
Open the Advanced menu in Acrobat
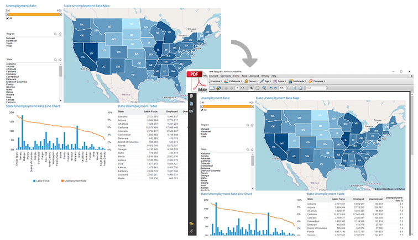[254, 76]
